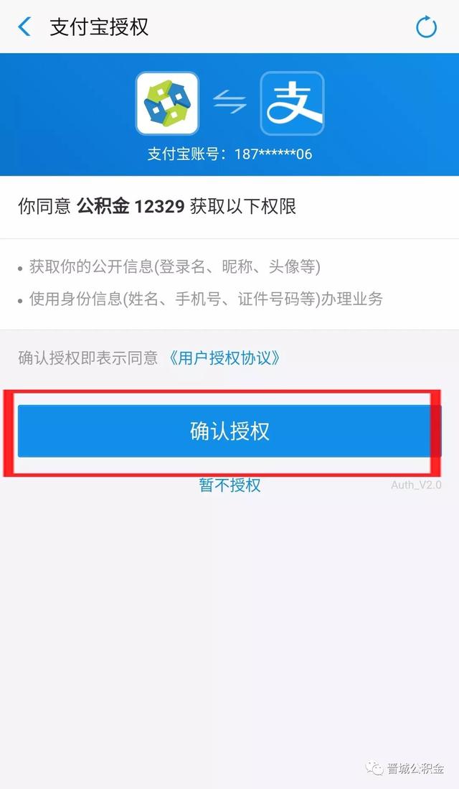
Task: Confirm authorization with 确认授权 button
Action: coord(229,431)
